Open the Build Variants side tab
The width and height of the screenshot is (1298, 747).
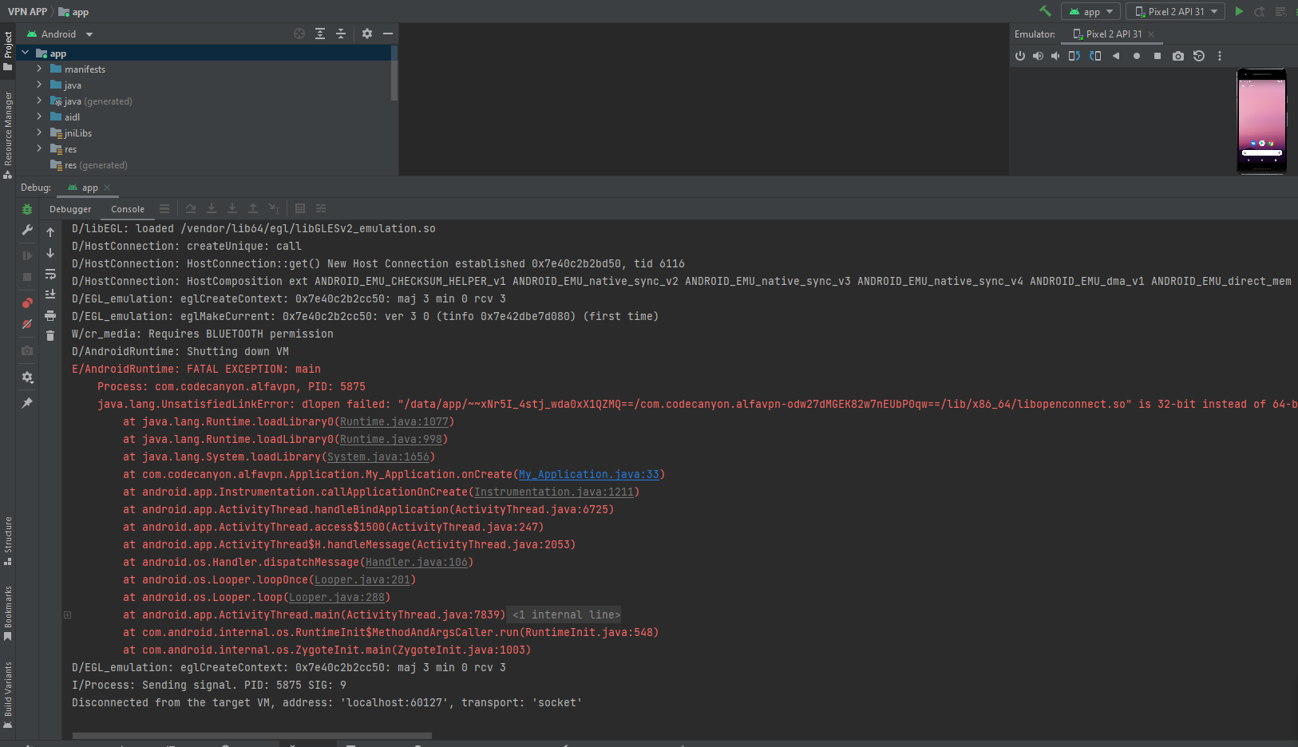8,694
